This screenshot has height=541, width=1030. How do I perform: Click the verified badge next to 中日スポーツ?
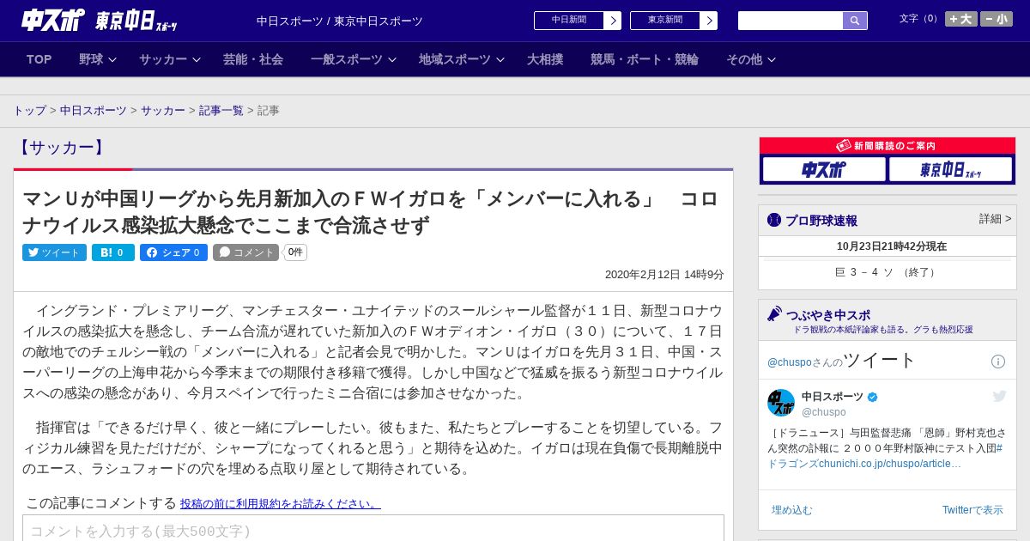click(873, 397)
